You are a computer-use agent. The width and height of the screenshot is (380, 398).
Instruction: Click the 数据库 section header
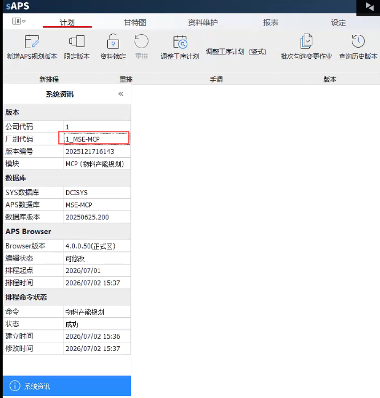coord(67,178)
